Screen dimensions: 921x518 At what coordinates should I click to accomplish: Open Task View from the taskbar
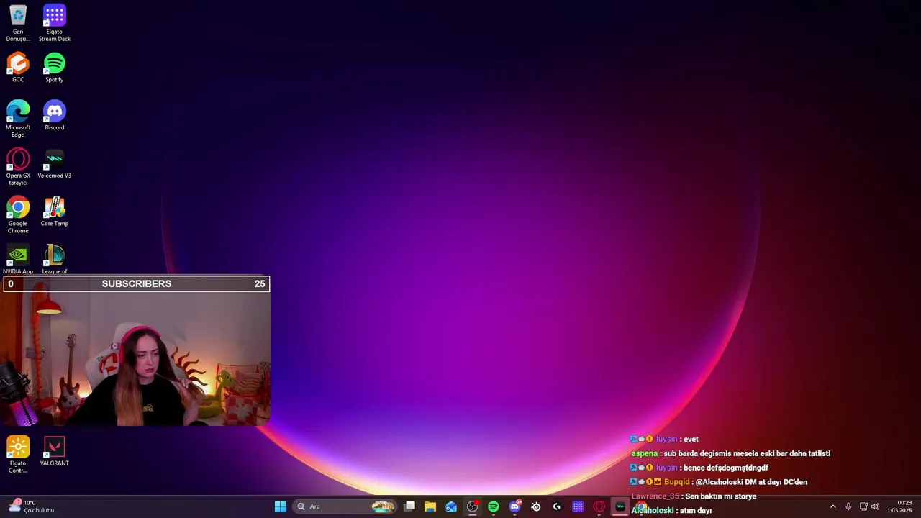point(409,506)
